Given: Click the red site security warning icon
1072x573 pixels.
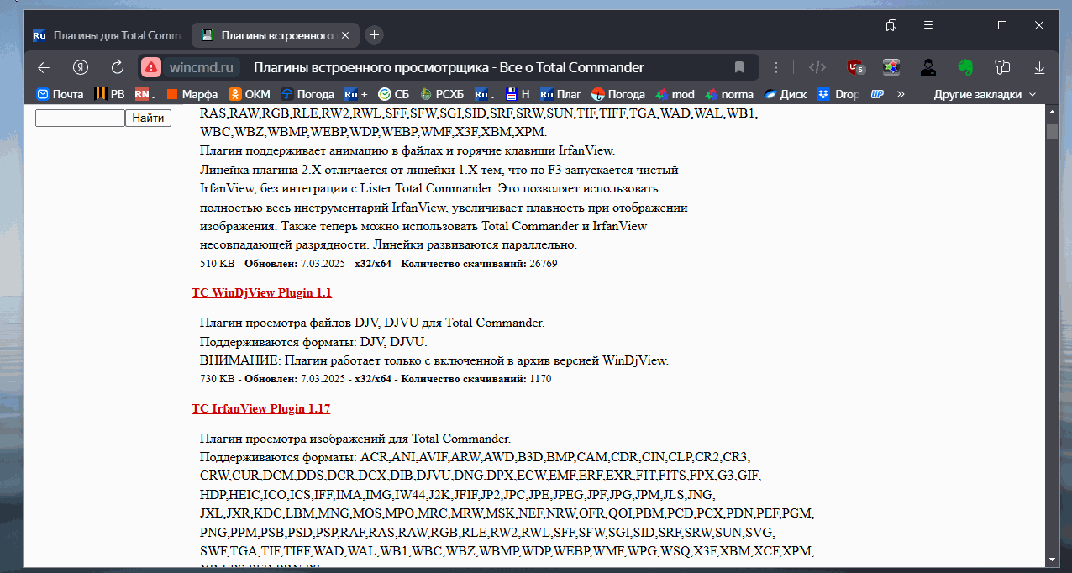Looking at the screenshot, I should tap(151, 67).
